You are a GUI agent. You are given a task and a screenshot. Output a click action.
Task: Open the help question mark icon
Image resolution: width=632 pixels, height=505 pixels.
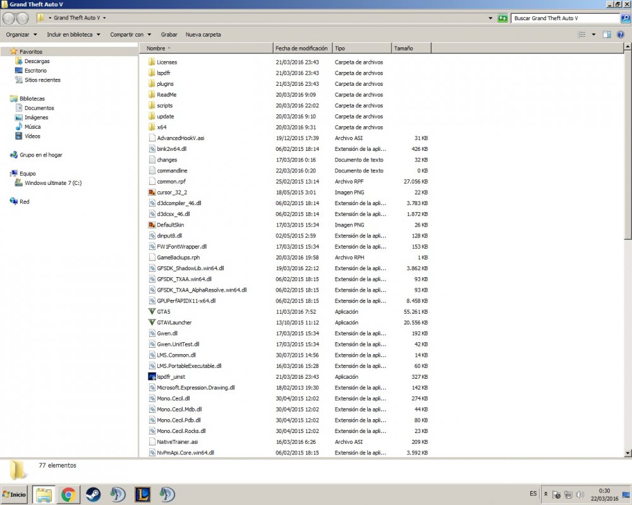point(621,35)
